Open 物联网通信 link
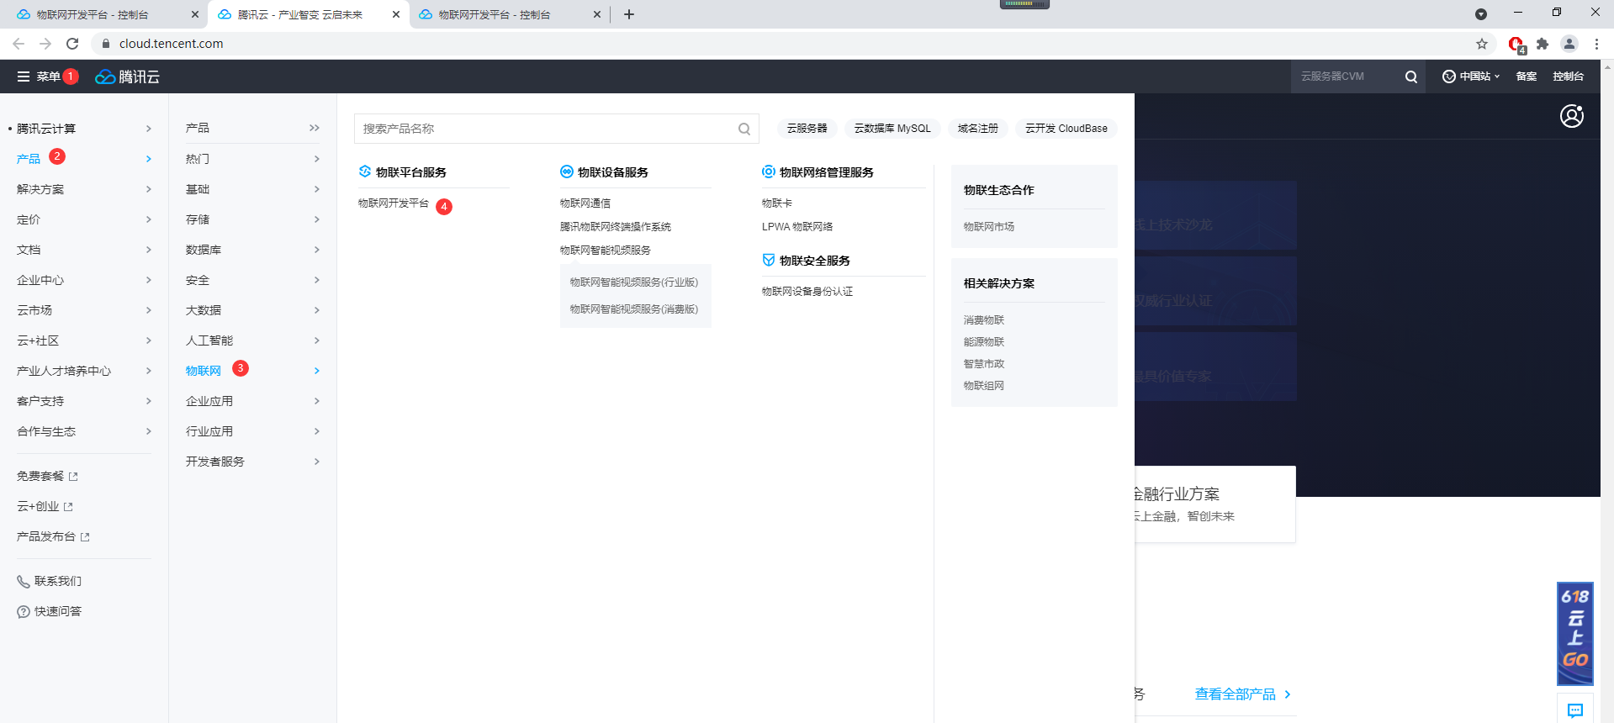Screen dimensions: 1614x723 tap(585, 203)
